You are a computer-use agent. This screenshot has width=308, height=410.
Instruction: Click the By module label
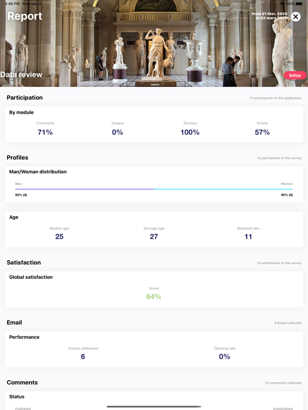tap(21, 112)
